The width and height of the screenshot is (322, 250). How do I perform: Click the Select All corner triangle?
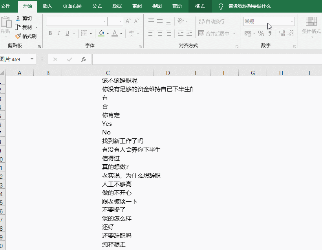click(2, 73)
